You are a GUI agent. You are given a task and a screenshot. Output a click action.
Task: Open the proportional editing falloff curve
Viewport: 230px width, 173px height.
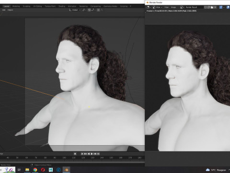click(102, 10)
